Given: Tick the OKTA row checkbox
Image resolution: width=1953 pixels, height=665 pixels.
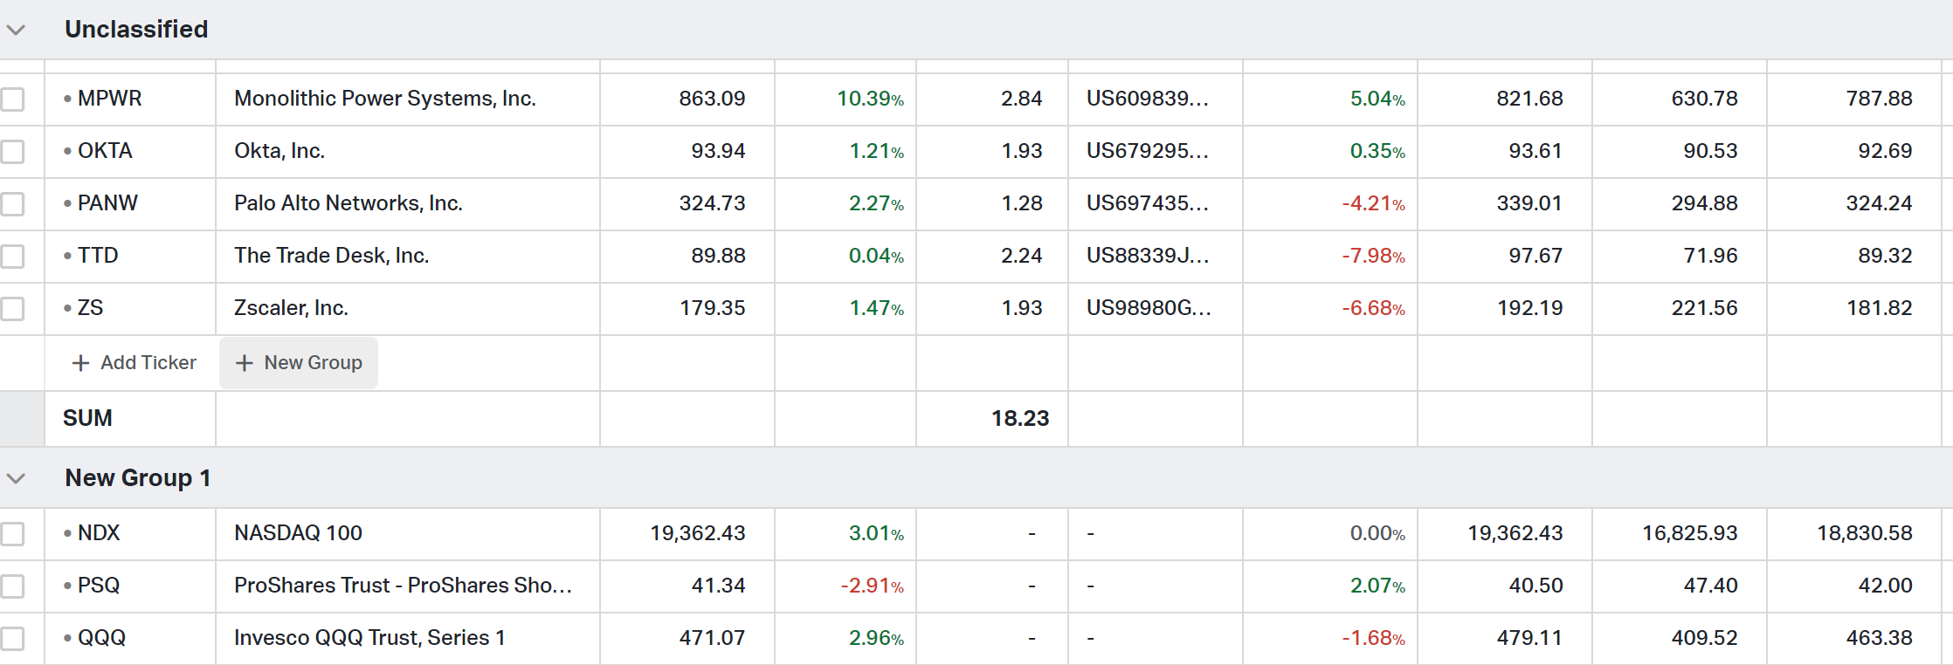Looking at the screenshot, I should tap(12, 152).
